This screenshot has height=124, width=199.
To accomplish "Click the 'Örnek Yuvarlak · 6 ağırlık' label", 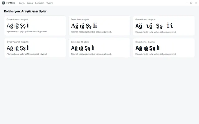I will (x=17, y=42).
